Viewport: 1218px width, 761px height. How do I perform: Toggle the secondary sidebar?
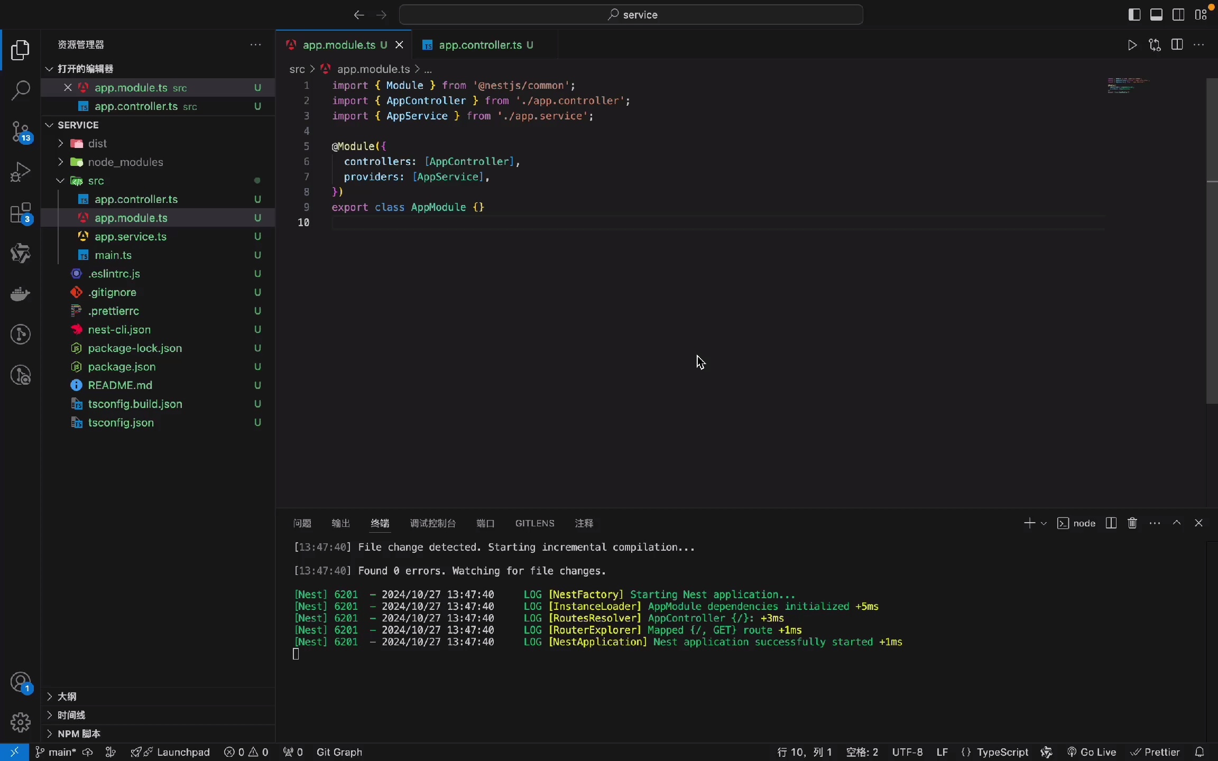pos(1178,14)
